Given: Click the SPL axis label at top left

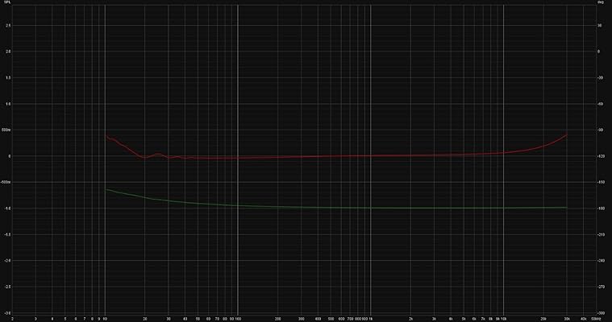Looking at the screenshot, I should 8,2.
